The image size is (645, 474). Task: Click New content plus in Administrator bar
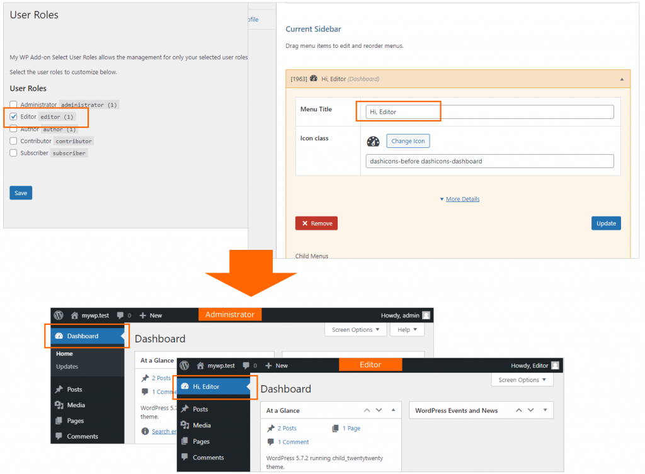(x=143, y=315)
